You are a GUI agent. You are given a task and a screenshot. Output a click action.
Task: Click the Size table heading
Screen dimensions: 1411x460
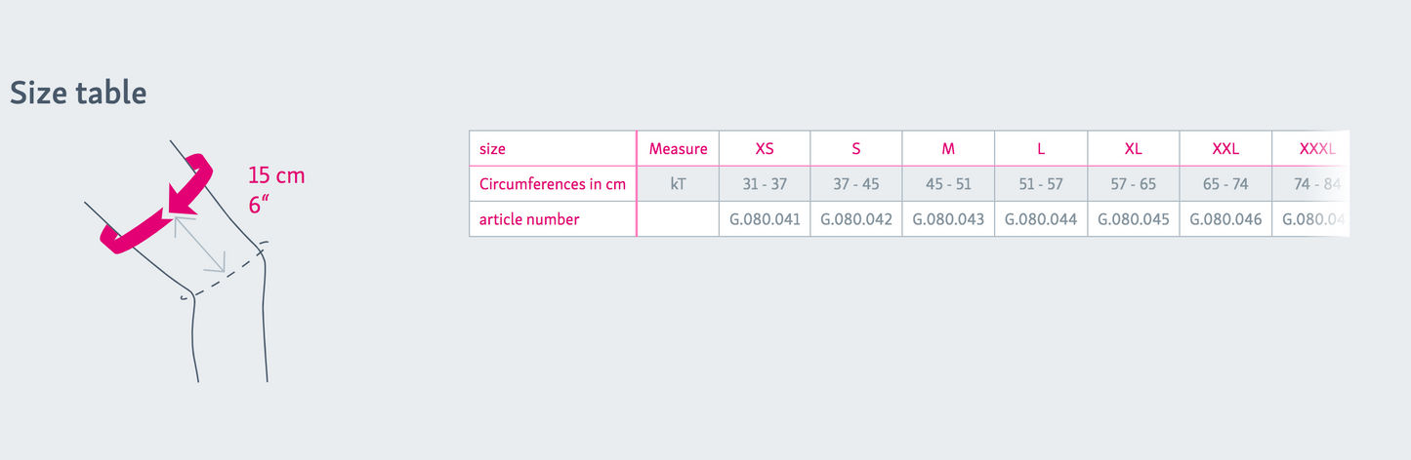(x=78, y=93)
